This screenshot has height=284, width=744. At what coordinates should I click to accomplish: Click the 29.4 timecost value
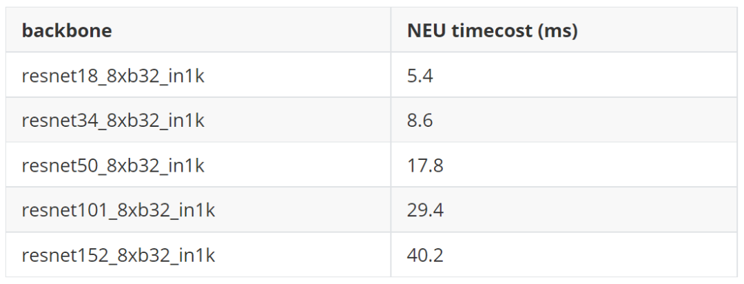425,211
